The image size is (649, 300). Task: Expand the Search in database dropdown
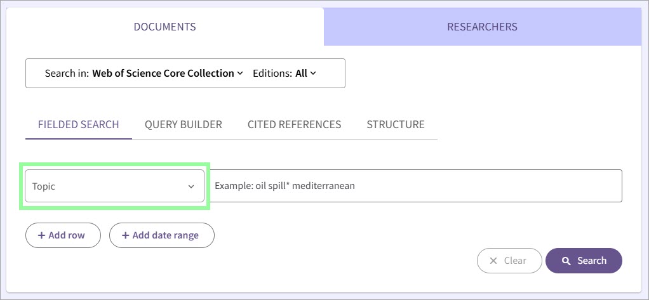coord(144,73)
